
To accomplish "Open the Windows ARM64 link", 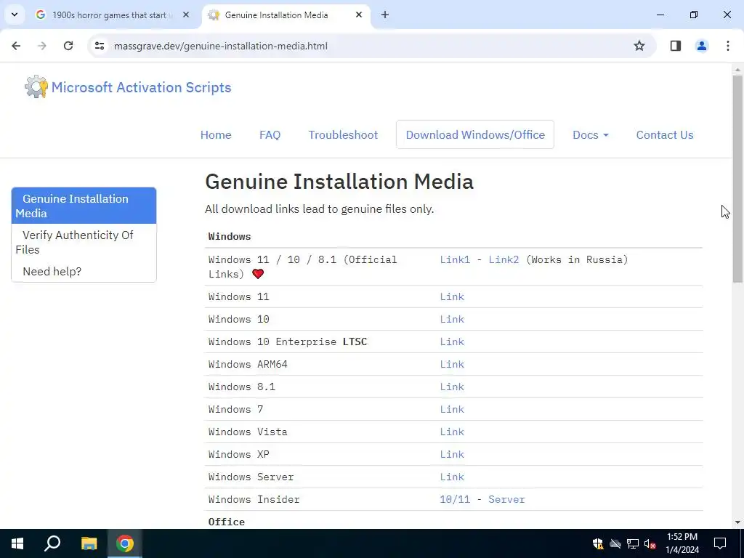I will click(x=452, y=365).
